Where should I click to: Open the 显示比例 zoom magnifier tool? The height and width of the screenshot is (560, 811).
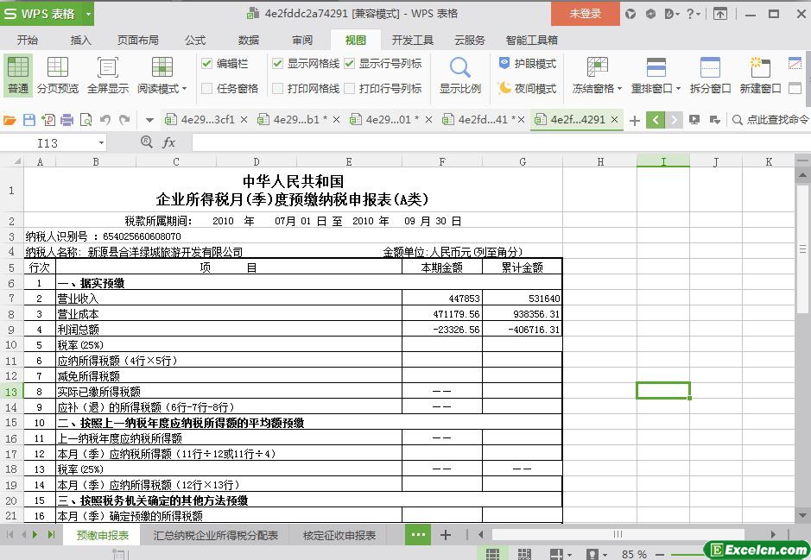point(459,69)
